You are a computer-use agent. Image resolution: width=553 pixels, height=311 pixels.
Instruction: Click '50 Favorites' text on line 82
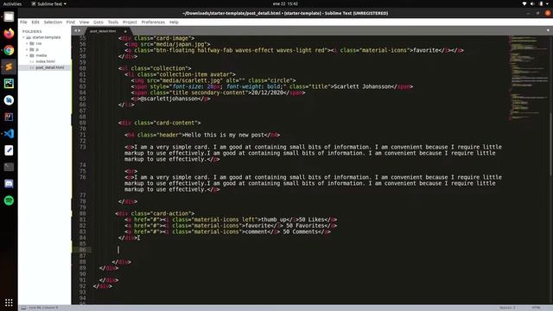click(305, 225)
